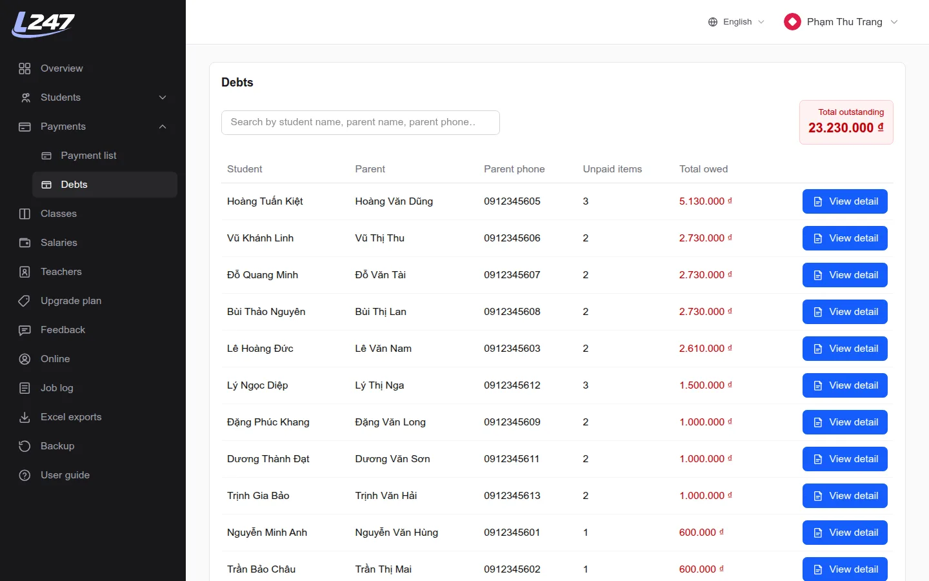Open the Phạm Thu Trang account menu

click(x=841, y=22)
